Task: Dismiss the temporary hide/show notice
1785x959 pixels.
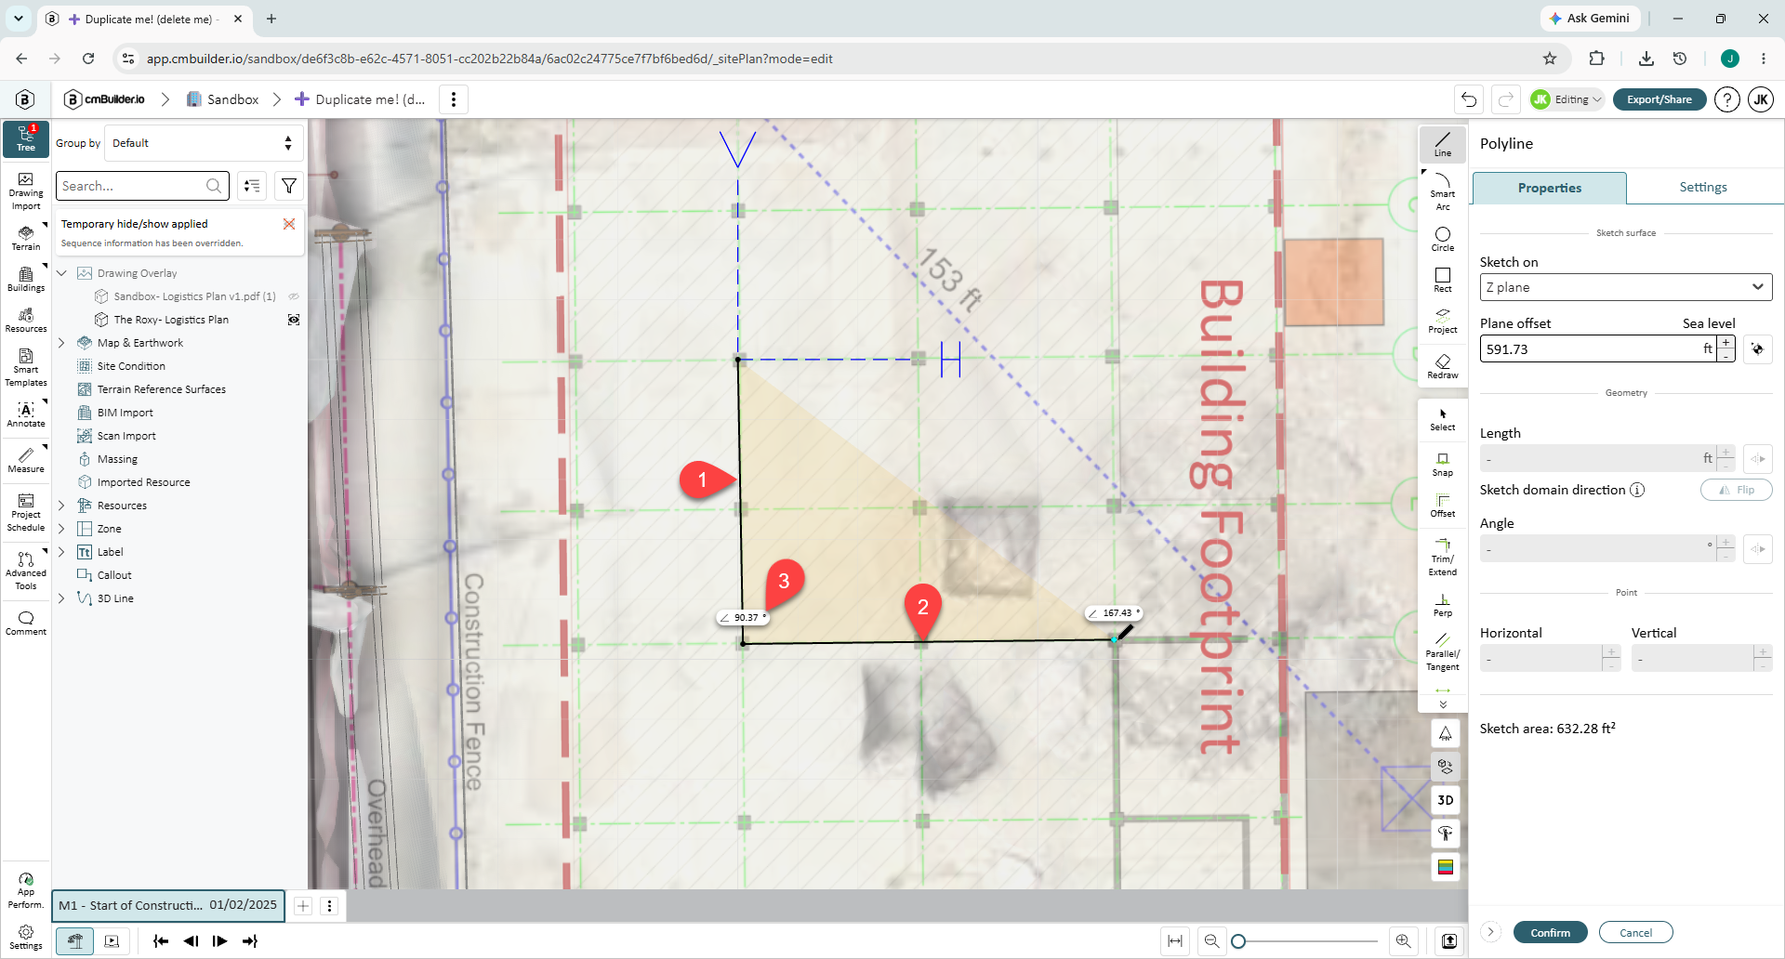Action: tap(289, 224)
